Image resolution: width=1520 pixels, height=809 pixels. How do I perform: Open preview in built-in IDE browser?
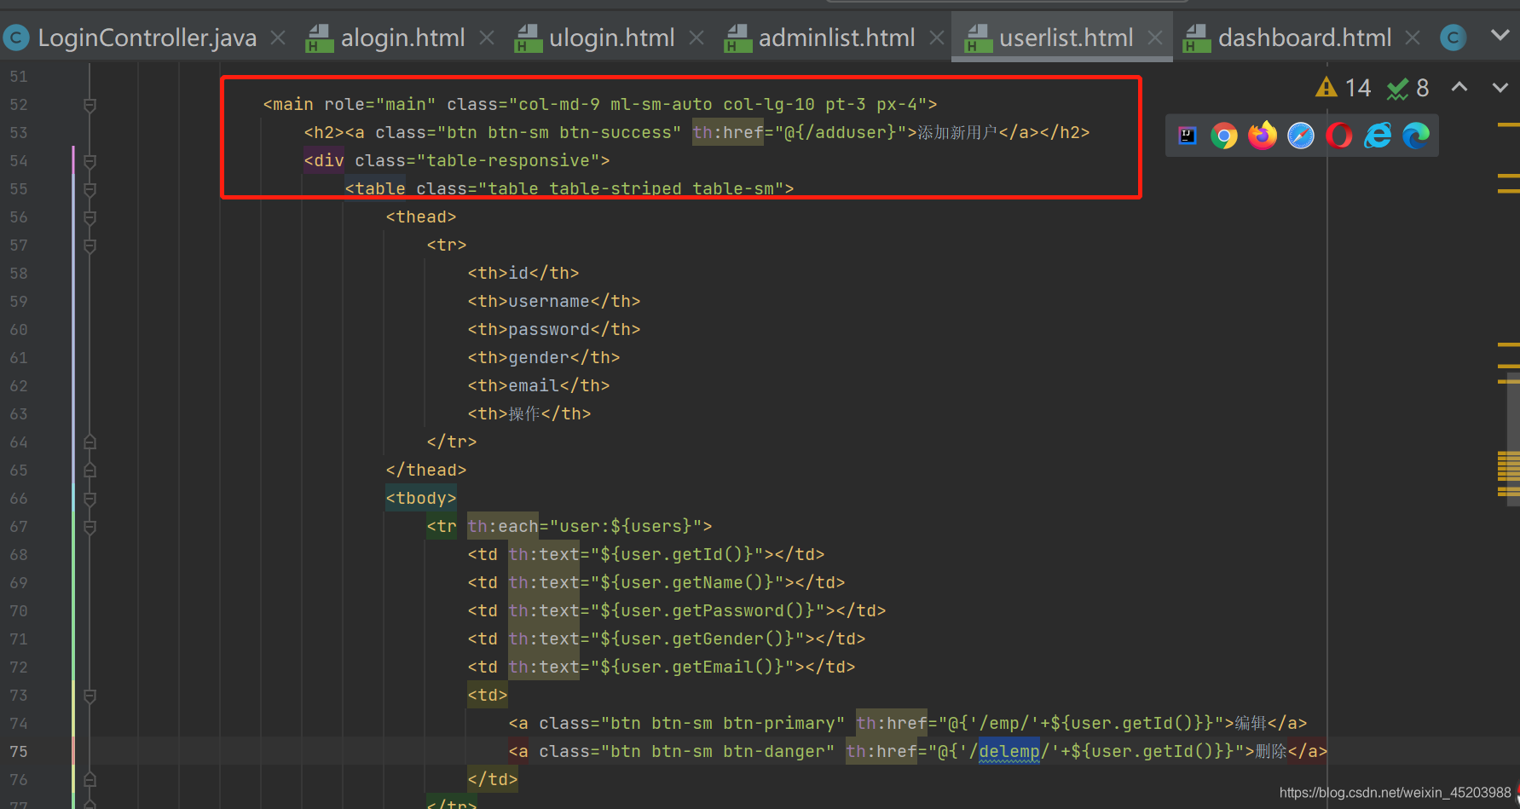click(x=1187, y=136)
